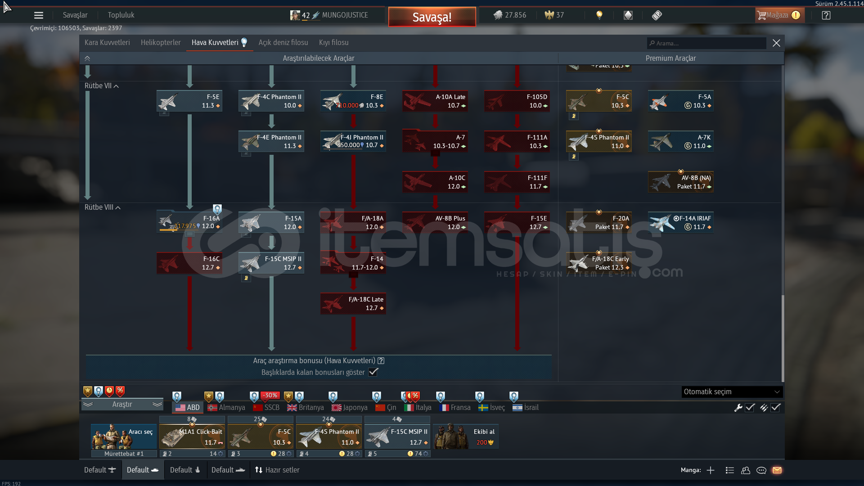Click the research bonus help icon

click(x=381, y=361)
